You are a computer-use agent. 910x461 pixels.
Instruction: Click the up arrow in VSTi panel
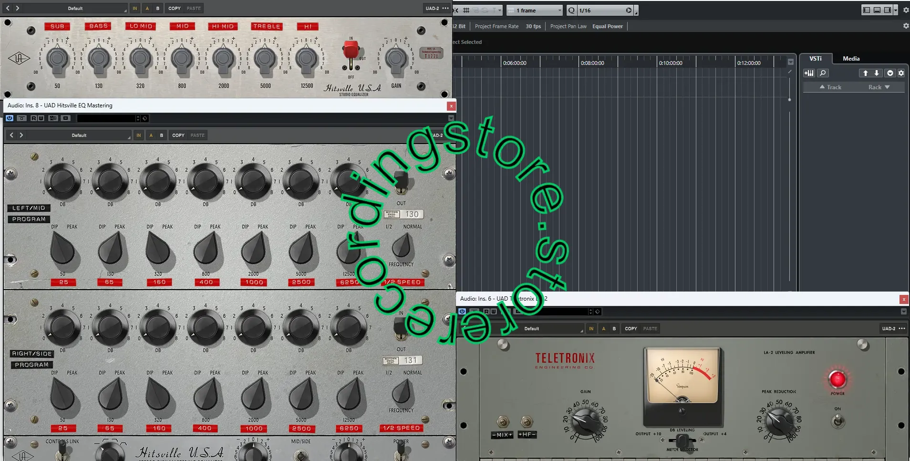pyautogui.click(x=865, y=73)
